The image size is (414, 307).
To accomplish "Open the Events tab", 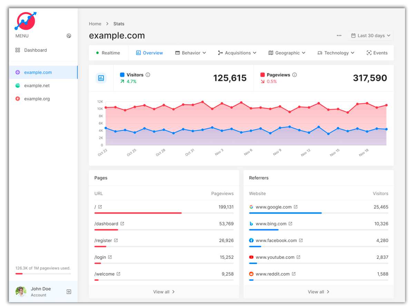I will [x=377, y=53].
